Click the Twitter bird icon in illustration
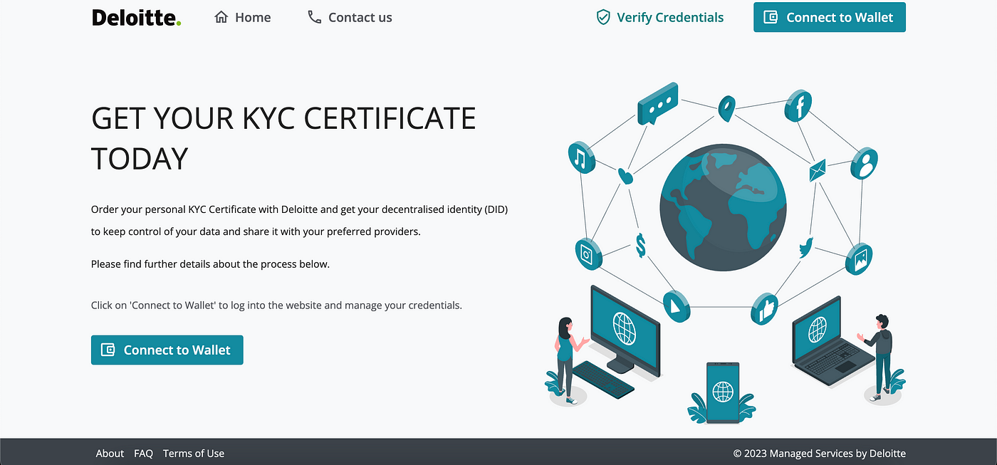The height and width of the screenshot is (465, 997). point(806,247)
